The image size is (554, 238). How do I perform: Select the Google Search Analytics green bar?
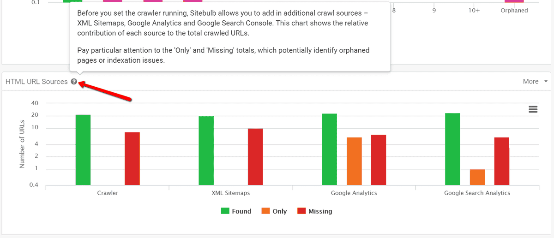coord(452,149)
